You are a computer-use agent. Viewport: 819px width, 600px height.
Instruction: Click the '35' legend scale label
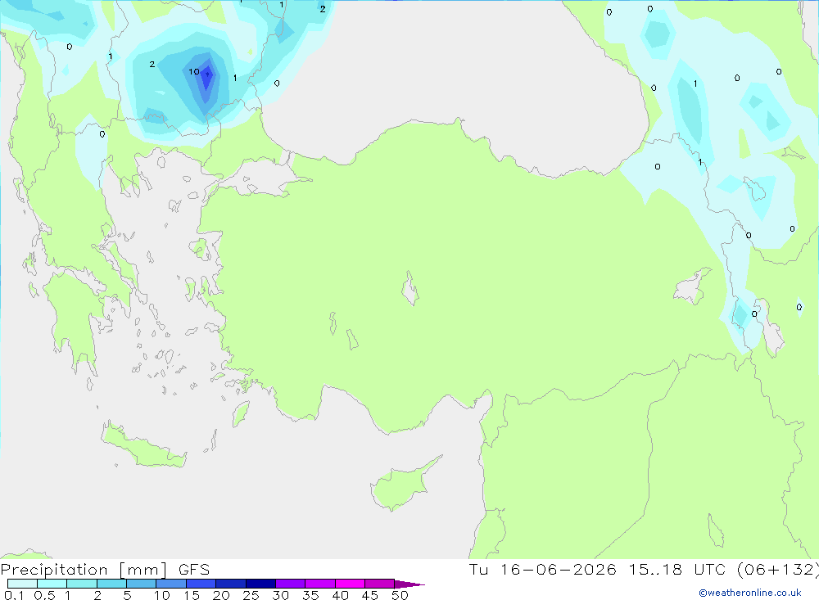coord(310,595)
